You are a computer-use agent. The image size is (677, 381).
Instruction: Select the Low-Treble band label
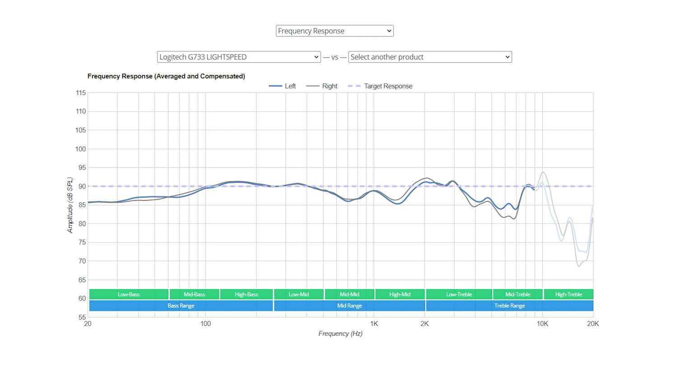click(x=459, y=294)
